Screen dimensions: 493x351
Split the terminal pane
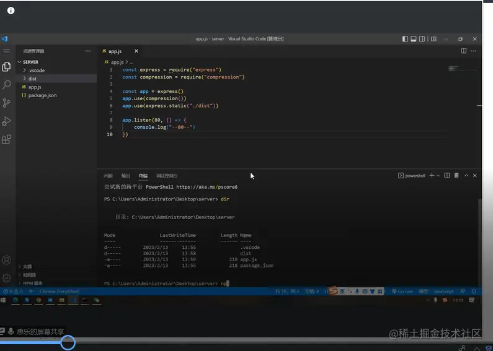tap(446, 176)
